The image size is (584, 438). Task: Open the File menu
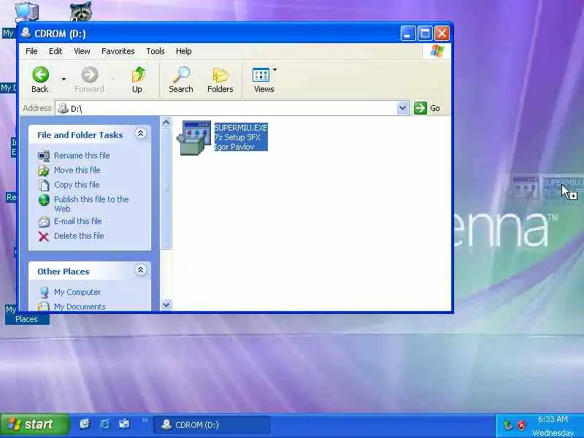[x=31, y=51]
